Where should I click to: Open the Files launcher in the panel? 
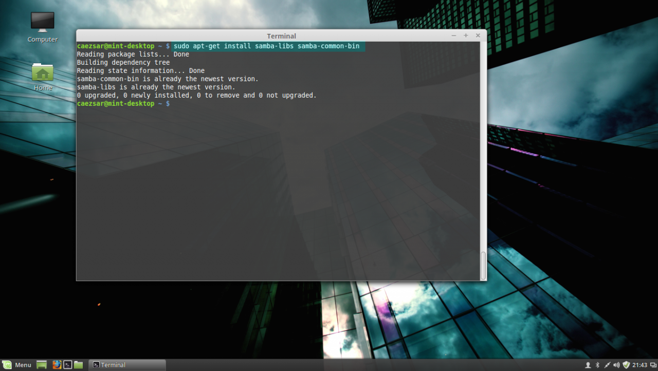78,365
